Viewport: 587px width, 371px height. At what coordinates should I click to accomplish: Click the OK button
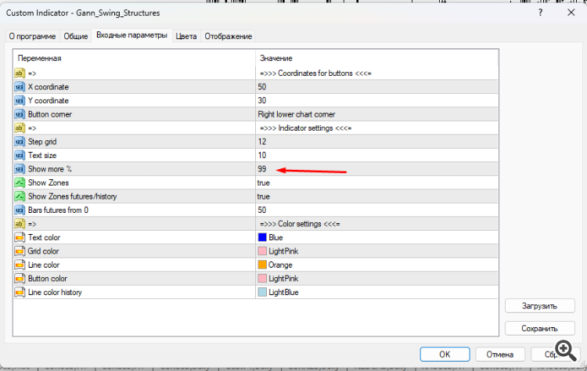[x=445, y=354]
